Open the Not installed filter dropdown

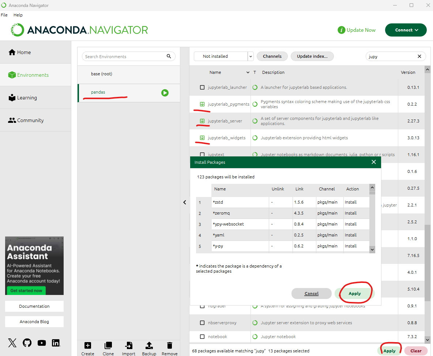(224, 56)
